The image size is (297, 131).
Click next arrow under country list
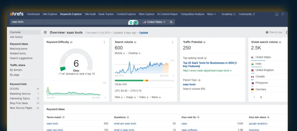(x=261, y=97)
